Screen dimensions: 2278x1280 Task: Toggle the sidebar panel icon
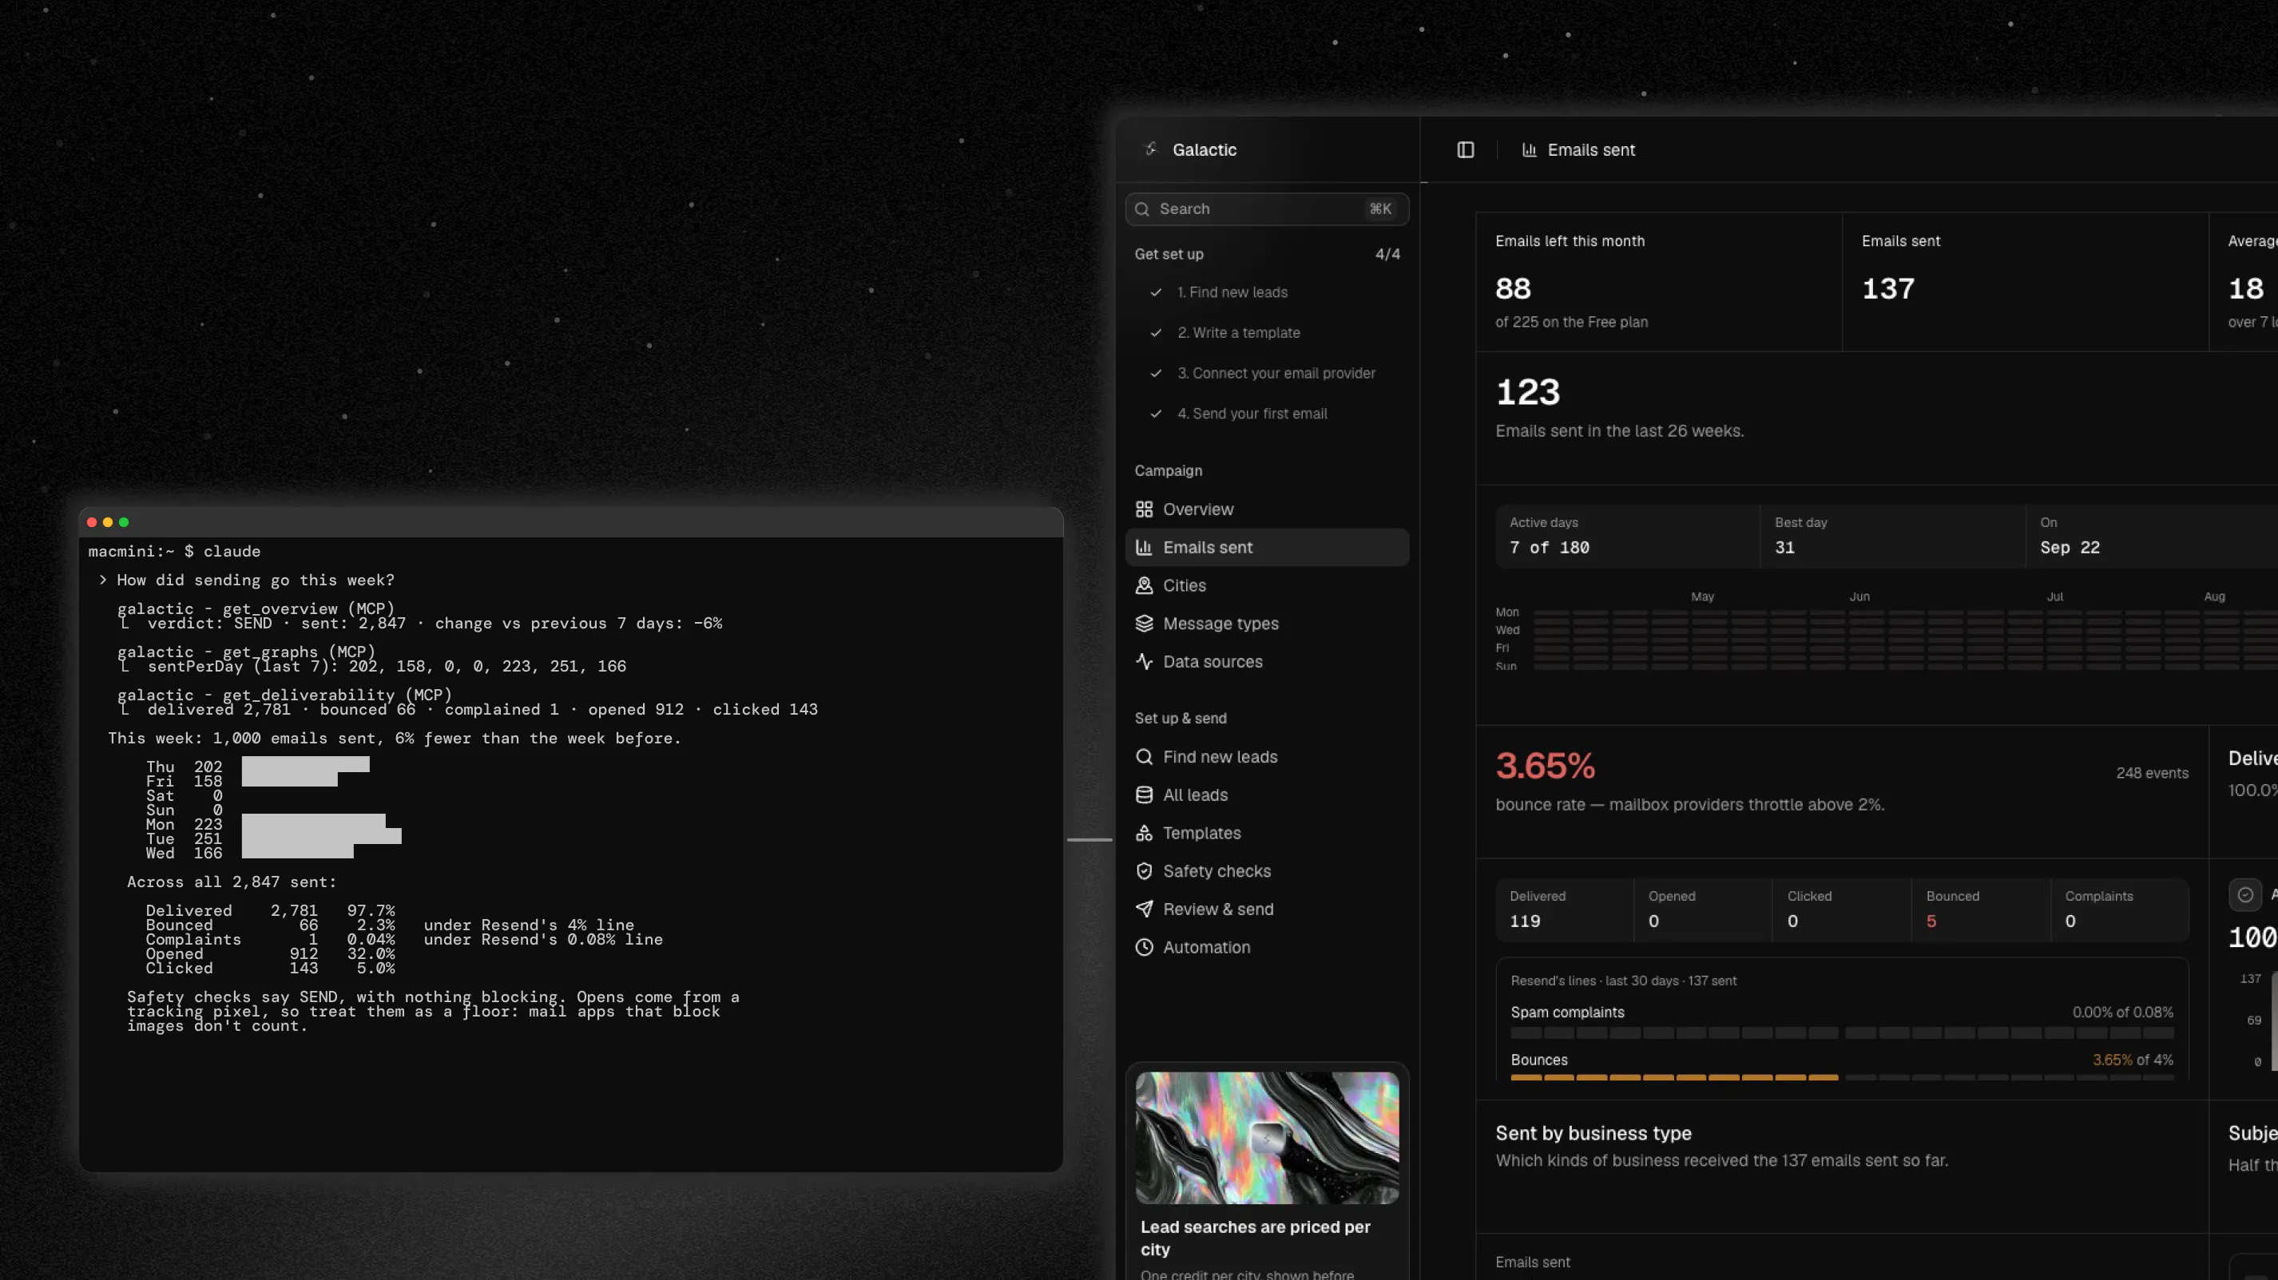point(1466,149)
